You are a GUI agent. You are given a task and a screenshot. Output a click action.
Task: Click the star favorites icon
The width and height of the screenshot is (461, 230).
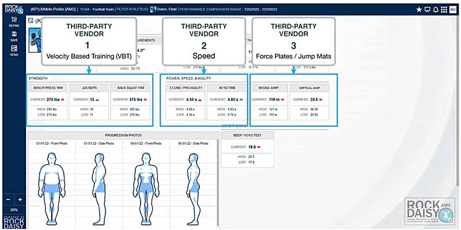(x=419, y=10)
